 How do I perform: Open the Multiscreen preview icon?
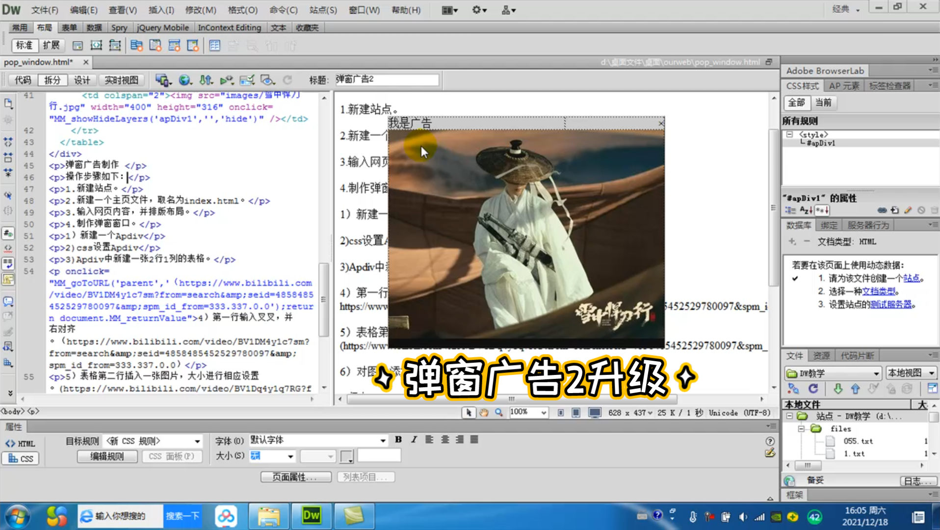click(x=162, y=80)
